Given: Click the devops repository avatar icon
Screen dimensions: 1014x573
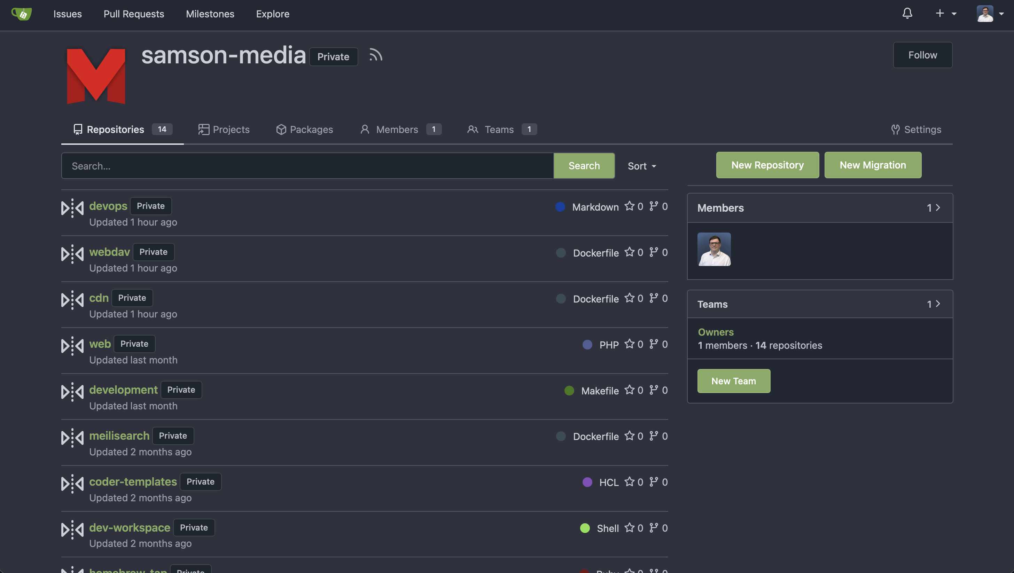Looking at the screenshot, I should [72, 208].
